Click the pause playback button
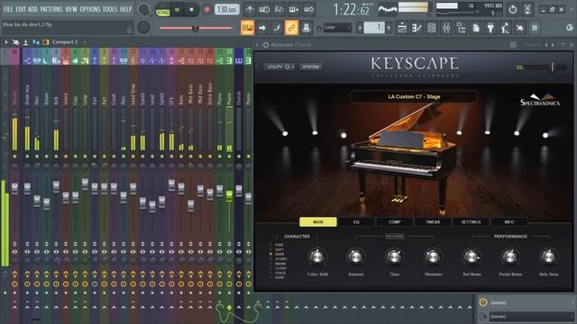The width and height of the screenshot is (577, 324). [x=177, y=10]
